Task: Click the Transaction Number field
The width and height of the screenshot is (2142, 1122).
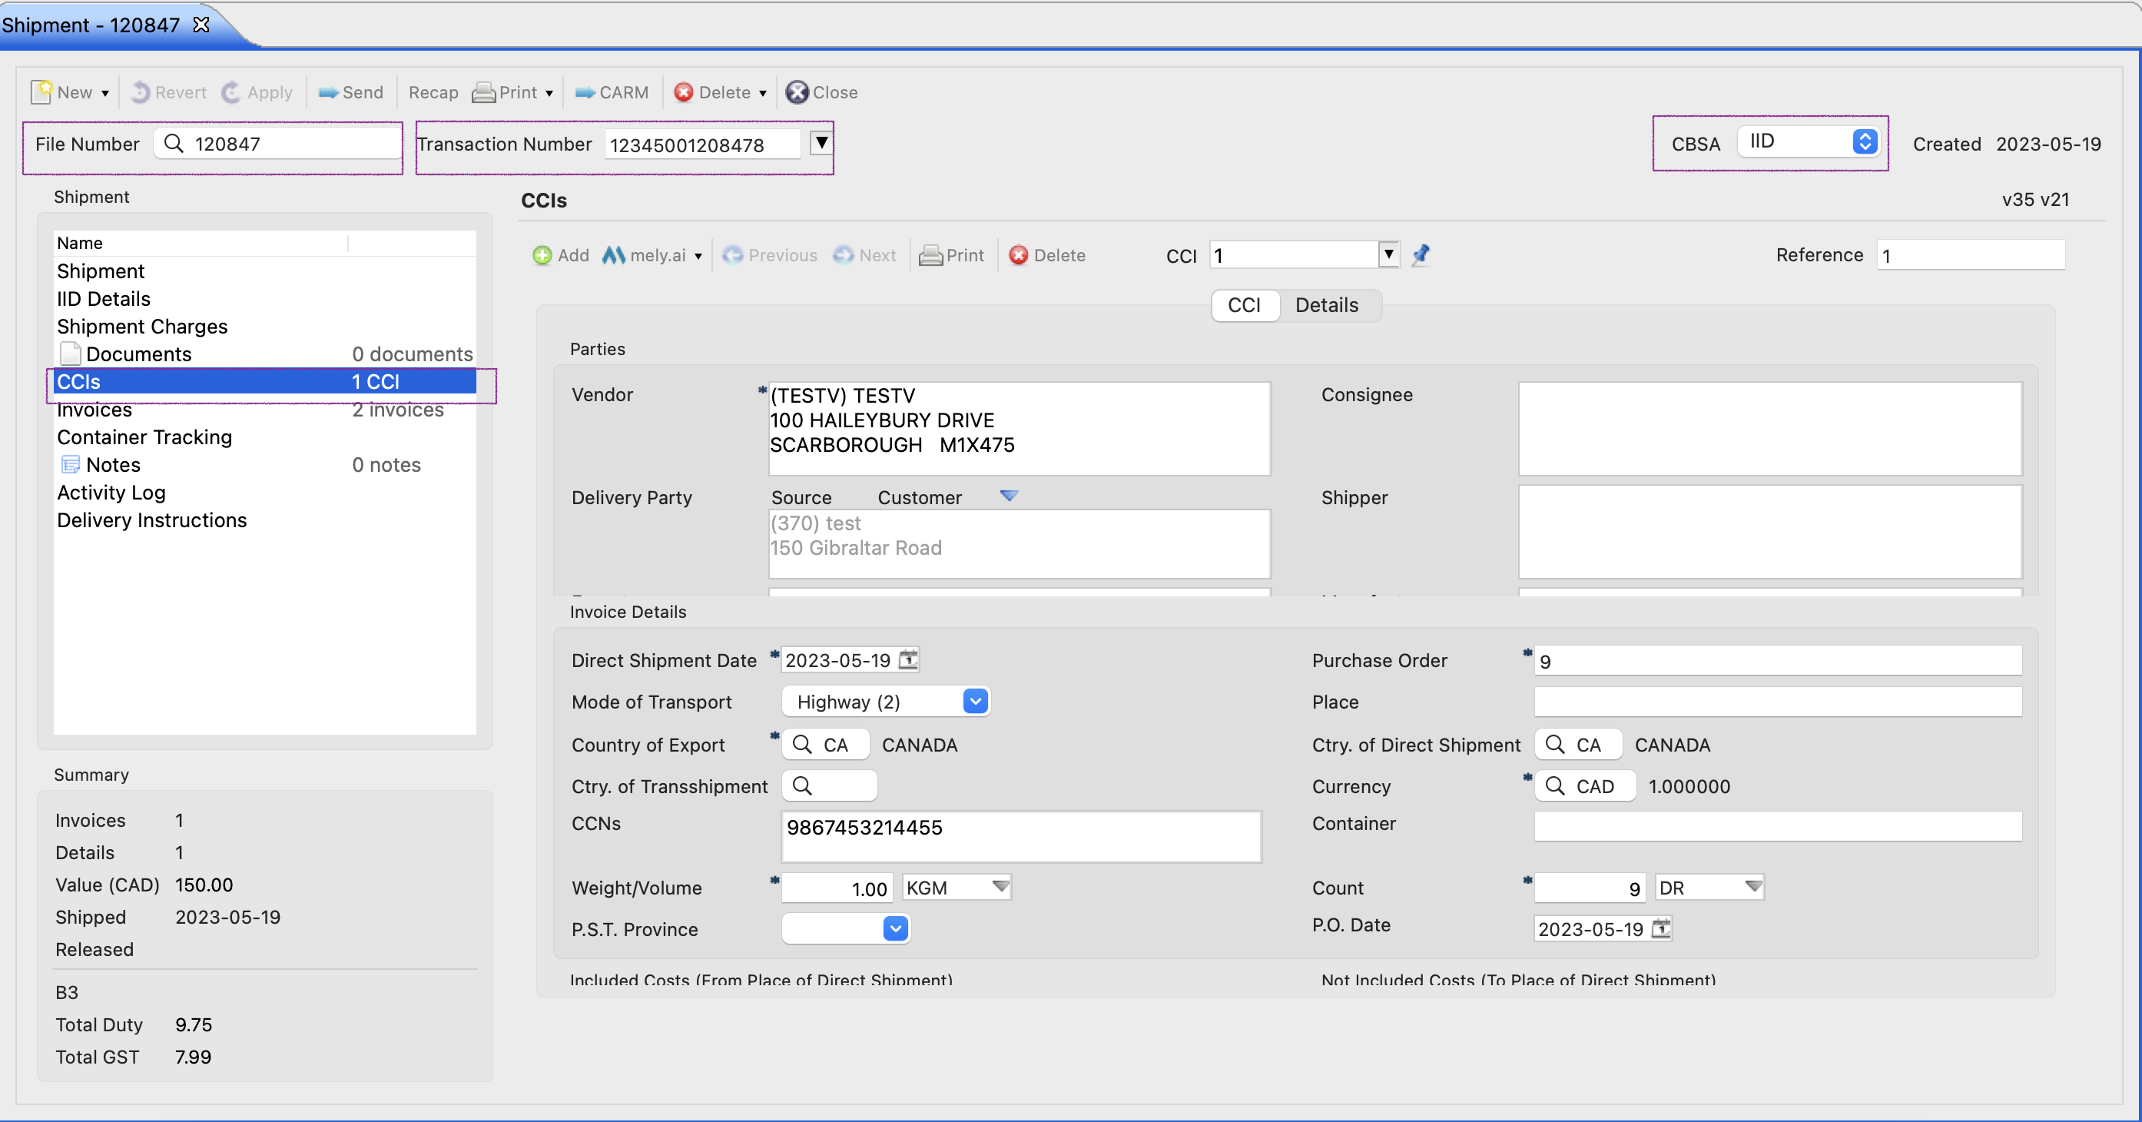Action: click(701, 144)
